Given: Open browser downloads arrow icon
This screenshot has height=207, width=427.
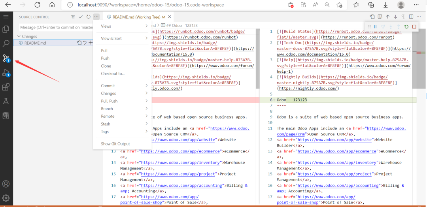Looking at the screenshot, I should tap(385, 5).
